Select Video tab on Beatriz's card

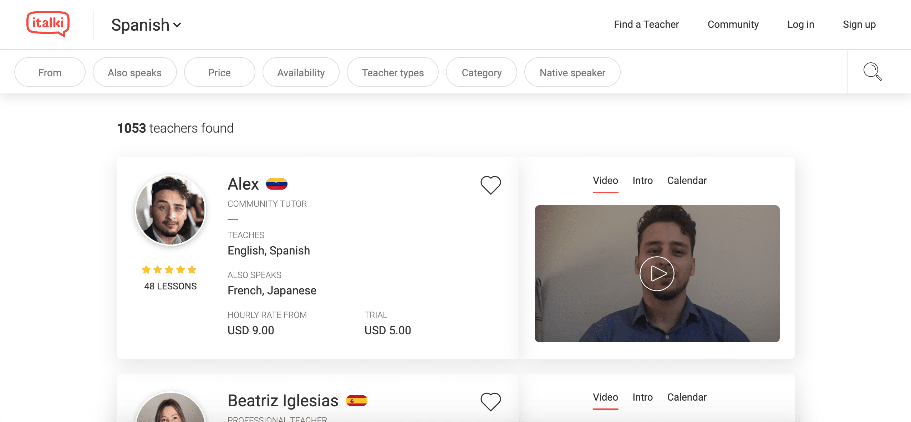[x=605, y=397]
